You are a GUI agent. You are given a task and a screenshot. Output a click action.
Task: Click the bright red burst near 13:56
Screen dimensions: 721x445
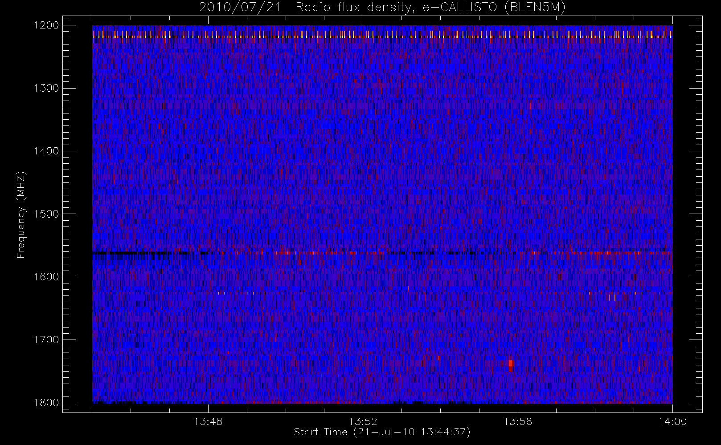click(x=511, y=365)
